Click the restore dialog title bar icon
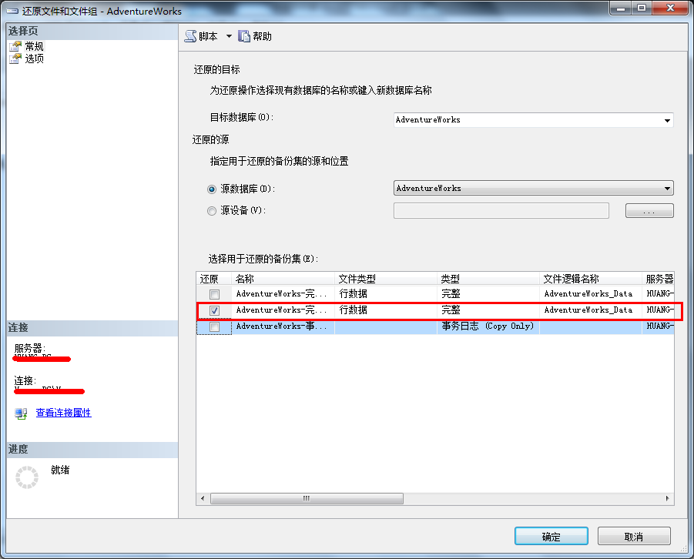Screen dimensions: 694x559 pyautogui.click(x=11, y=11)
